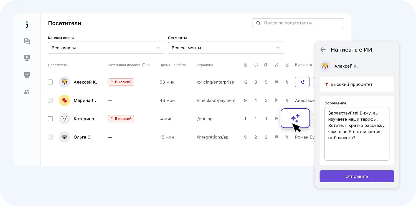416x206 pixels.
Task: Click the Высокий badge for Алексей К.
Action: 121,82
